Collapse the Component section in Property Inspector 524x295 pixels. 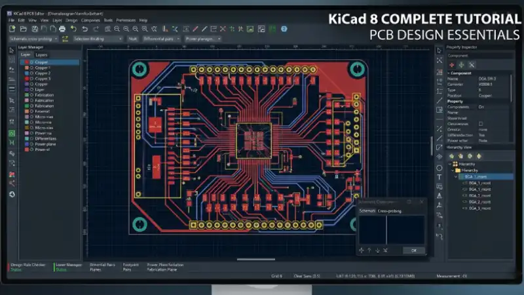click(449, 73)
